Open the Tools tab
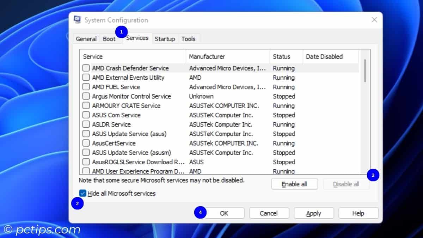The height and width of the screenshot is (238, 423). 188,39
